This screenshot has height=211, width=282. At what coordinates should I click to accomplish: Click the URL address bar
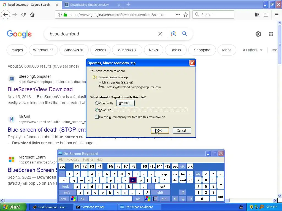[116, 15]
